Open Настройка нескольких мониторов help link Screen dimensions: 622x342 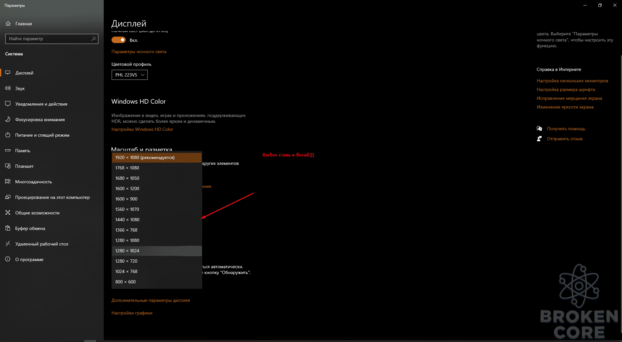(x=572, y=81)
